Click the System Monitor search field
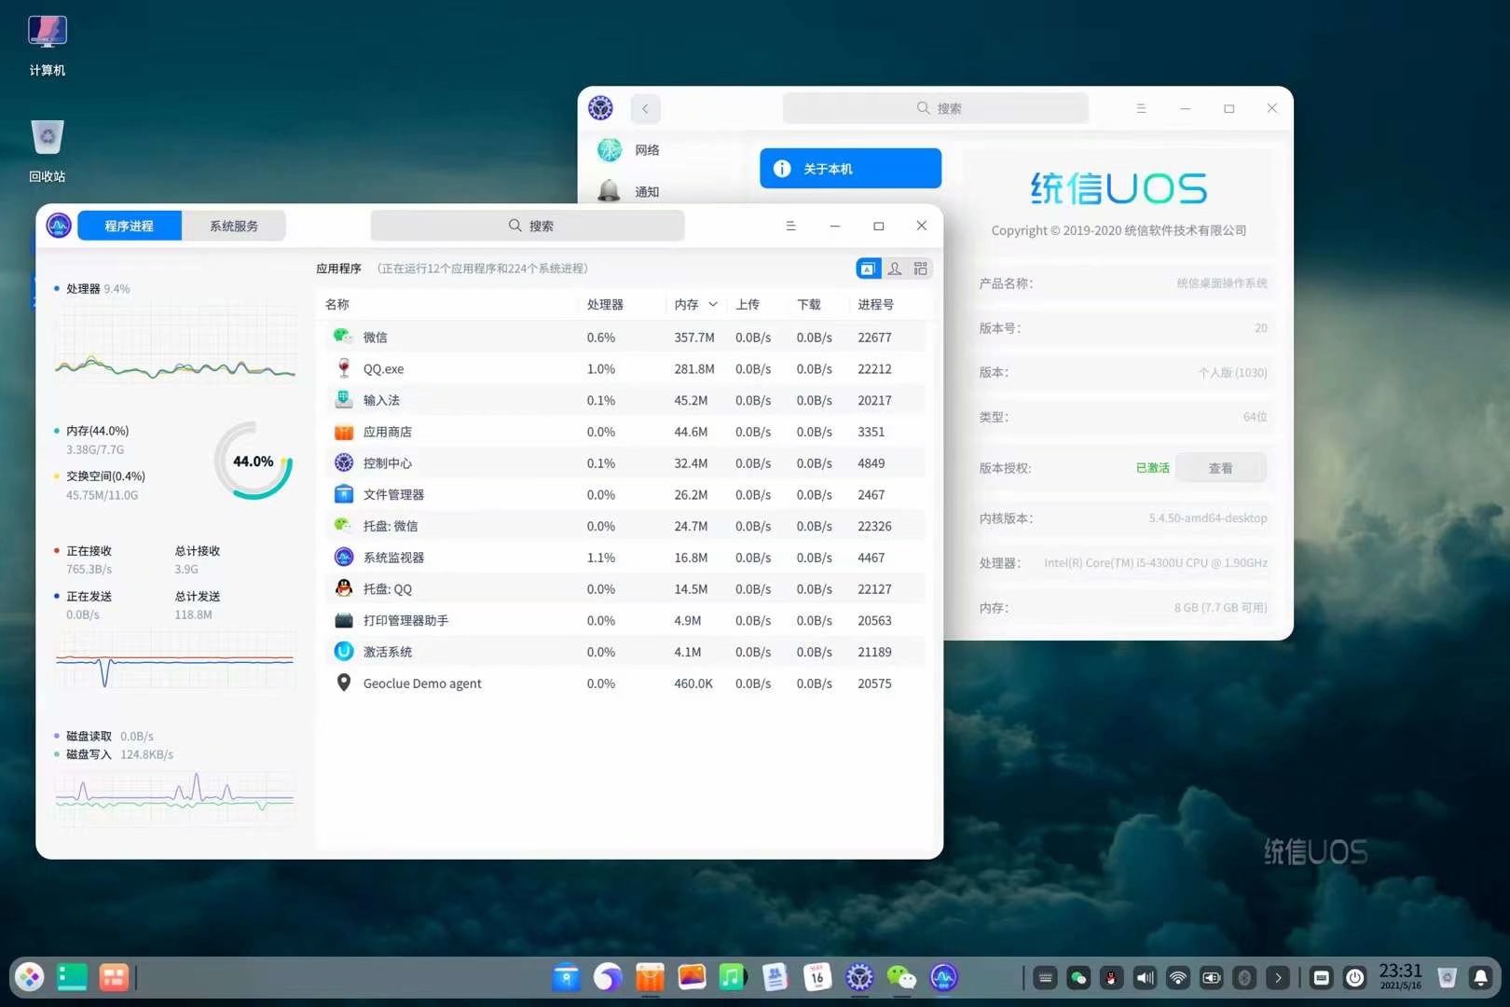 click(x=528, y=226)
